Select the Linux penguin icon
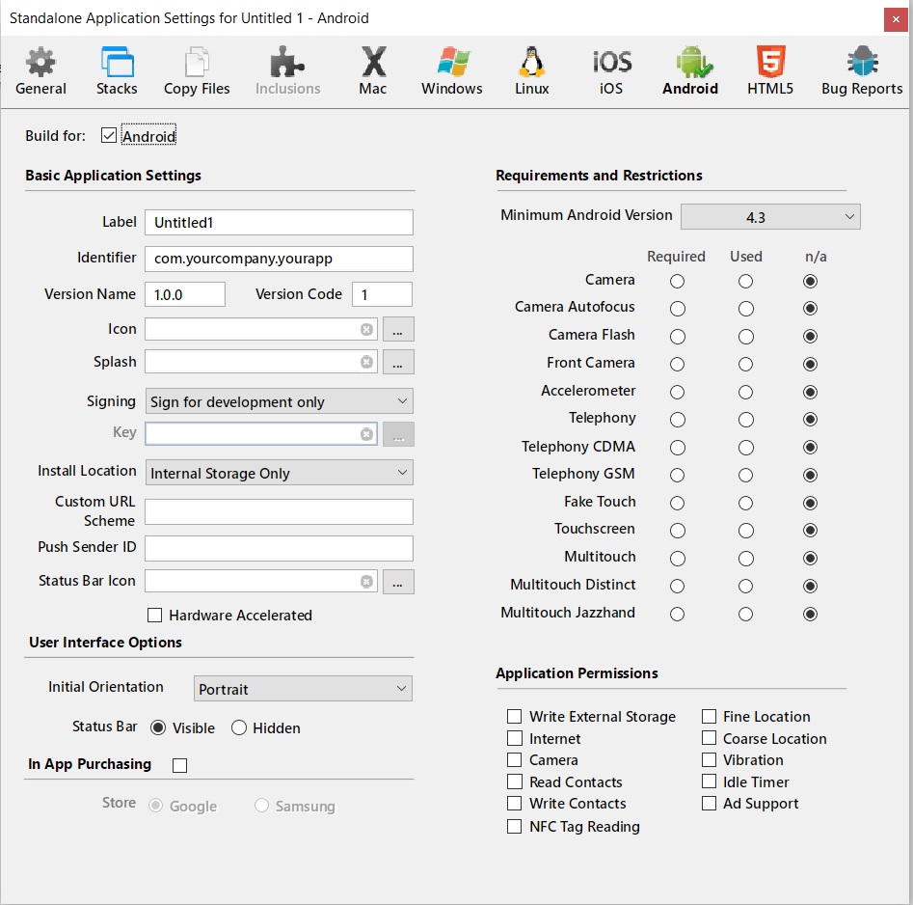This screenshot has height=905, width=913. click(531, 63)
